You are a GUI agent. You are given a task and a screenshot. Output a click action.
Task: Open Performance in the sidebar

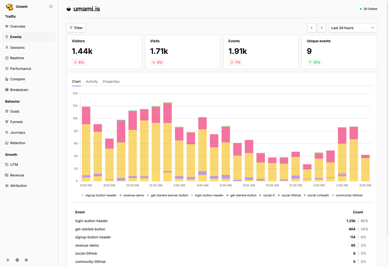(29, 69)
